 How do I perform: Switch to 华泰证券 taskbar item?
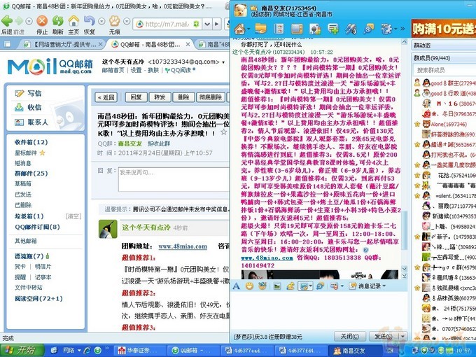click(x=141, y=351)
